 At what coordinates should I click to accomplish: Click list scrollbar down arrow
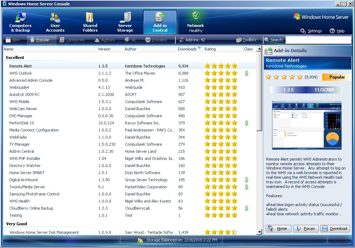coord(259,232)
